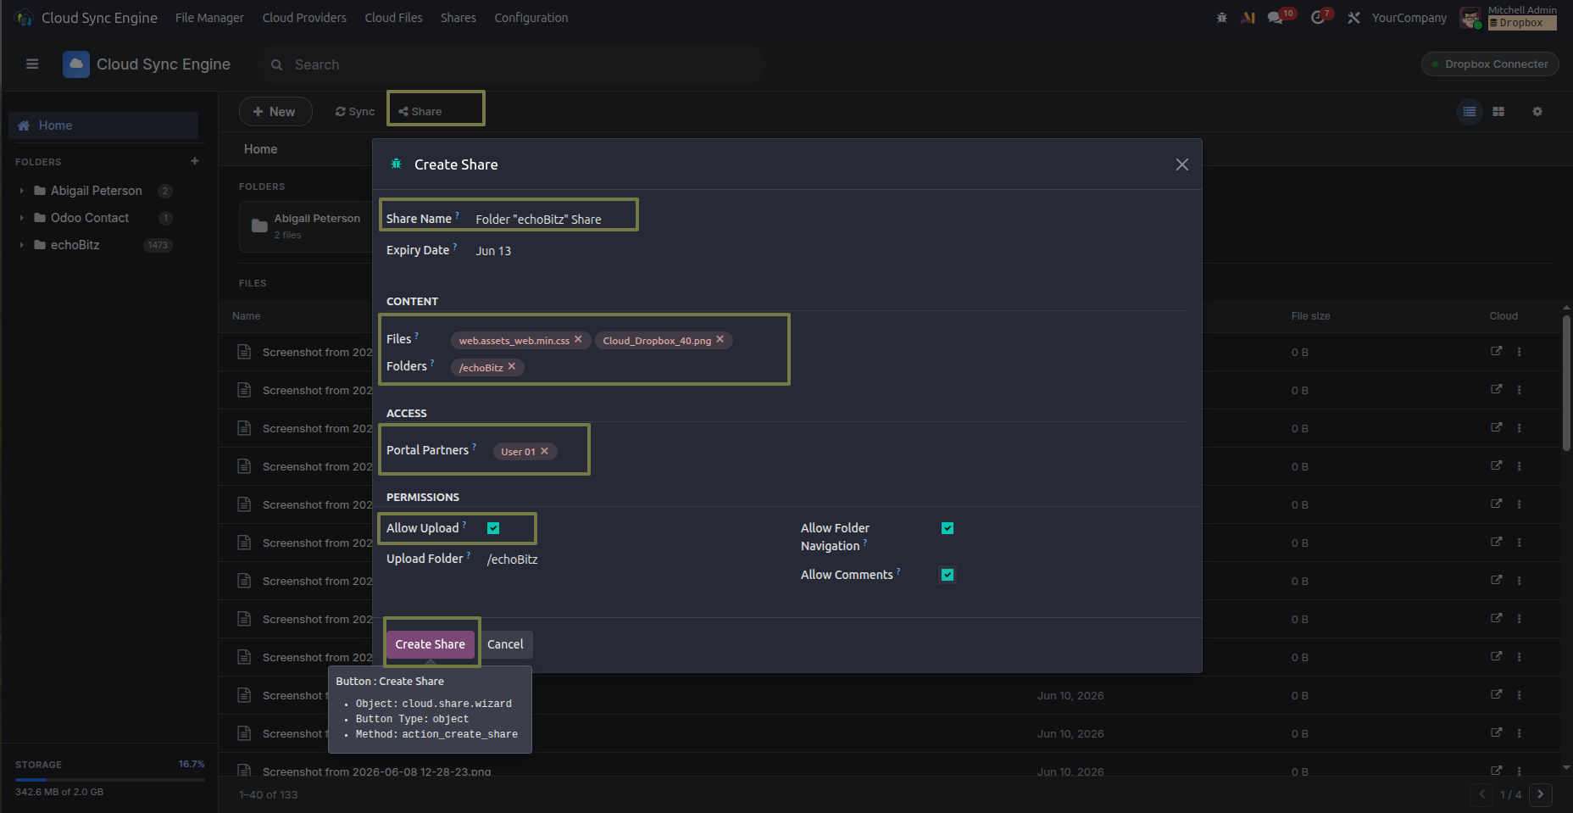Image resolution: width=1573 pixels, height=813 pixels.
Task: Open the chat messages icon with badge 10
Action: coord(1276,18)
